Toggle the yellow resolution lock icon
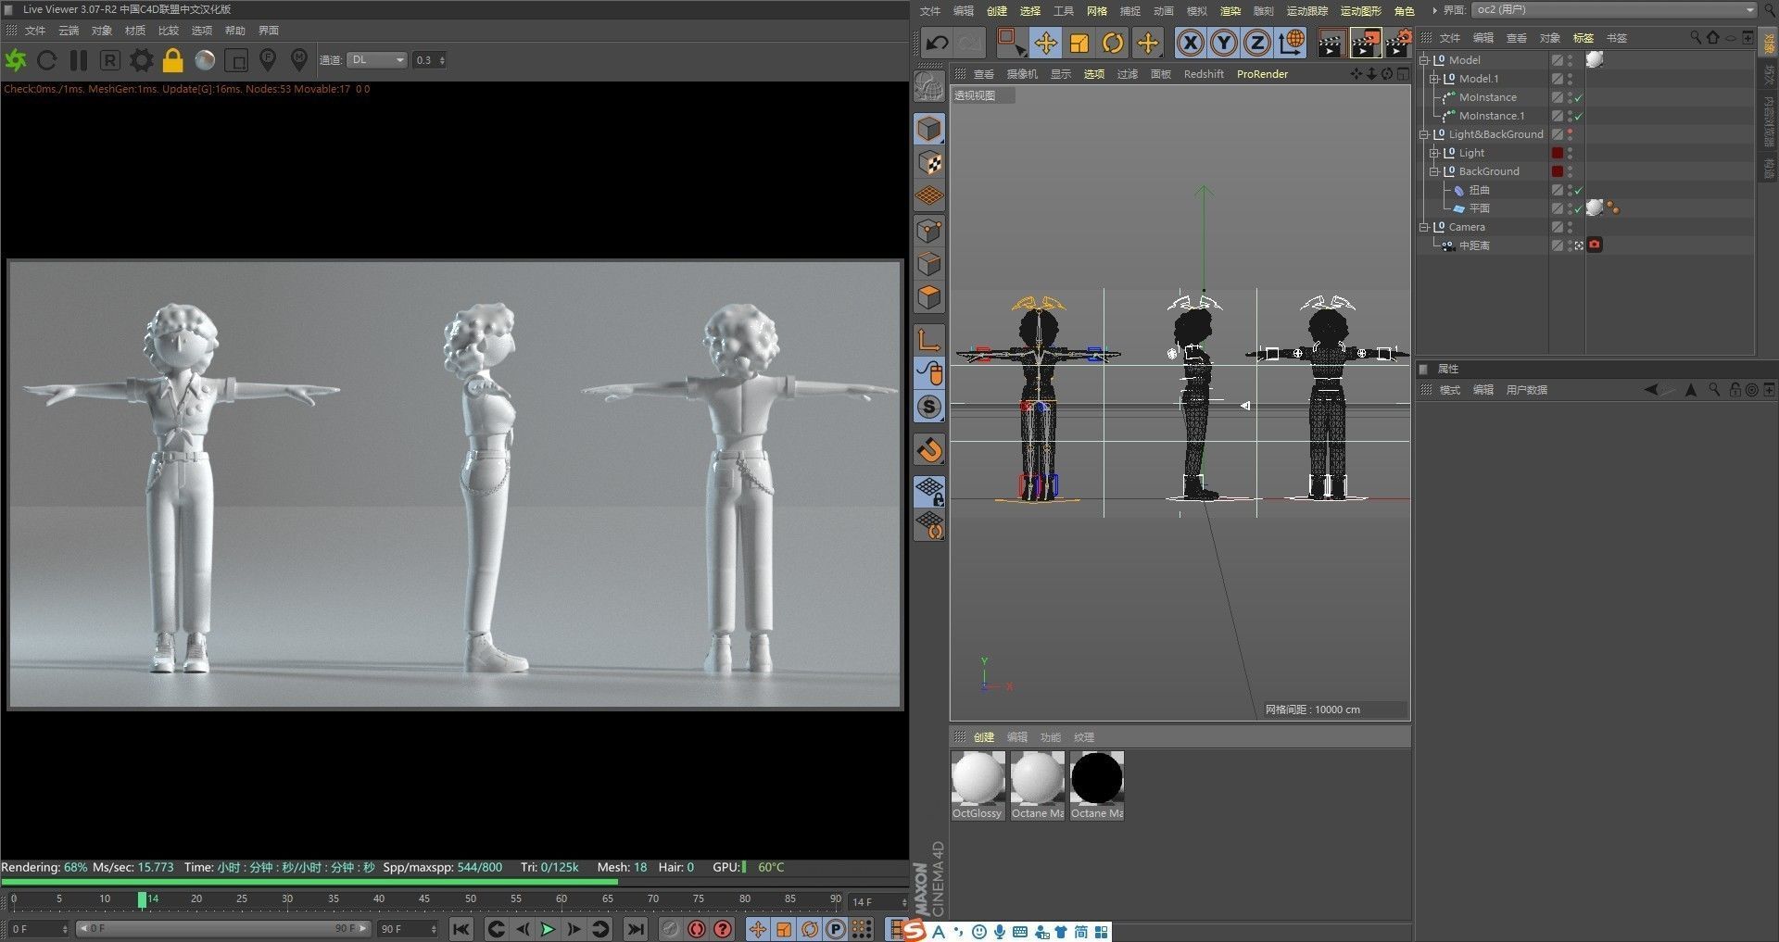Image resolution: width=1779 pixels, height=942 pixels. 172,60
